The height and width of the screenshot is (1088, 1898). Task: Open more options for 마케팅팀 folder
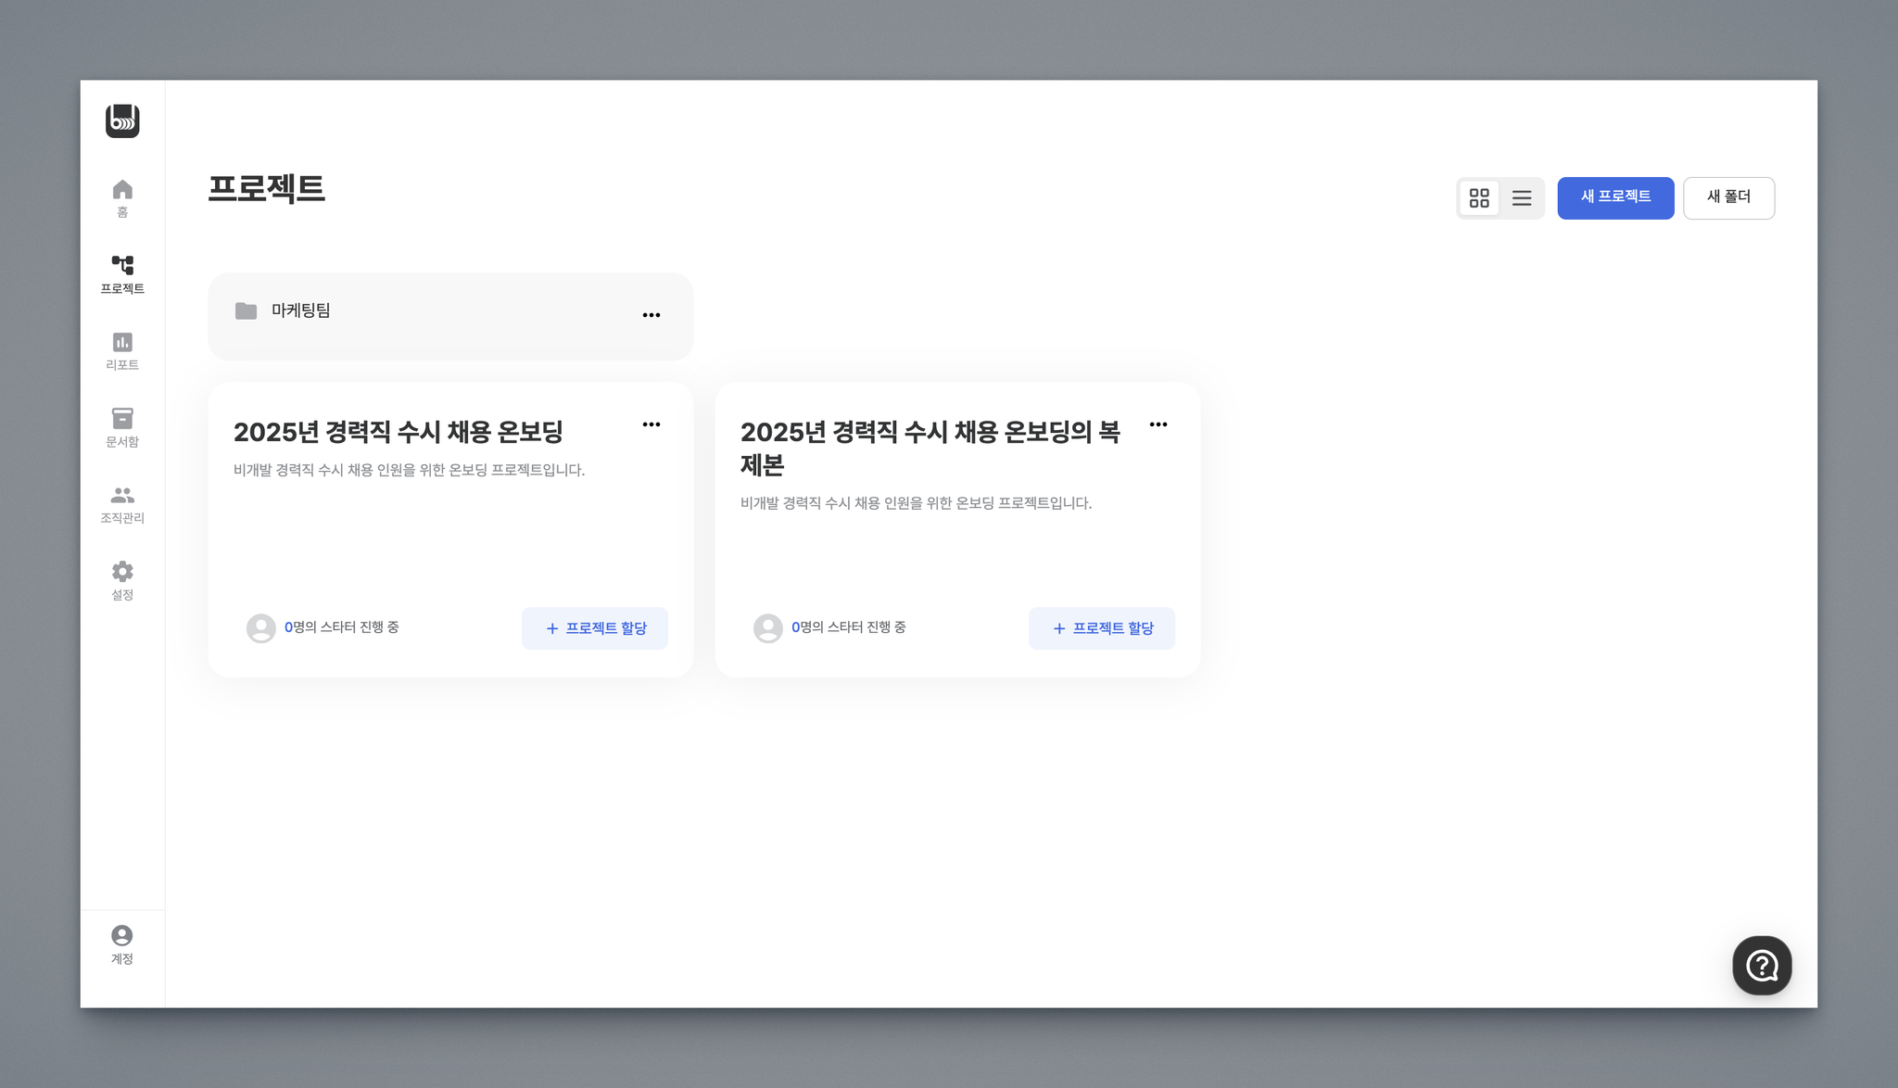652,315
